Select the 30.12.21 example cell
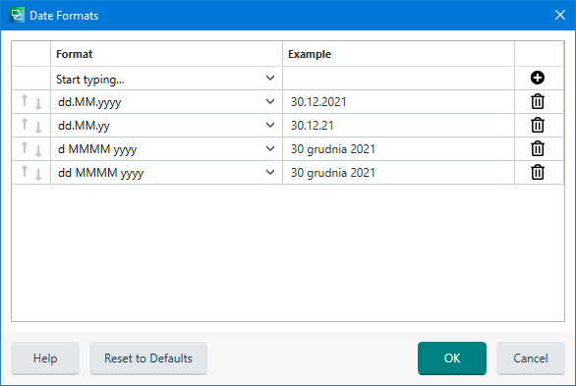Image resolution: width=576 pixels, height=386 pixels. click(x=398, y=125)
